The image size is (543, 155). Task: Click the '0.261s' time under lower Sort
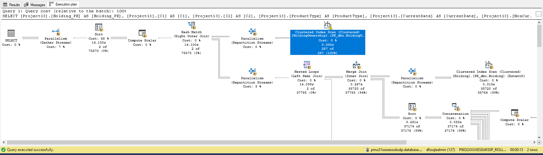point(412,122)
